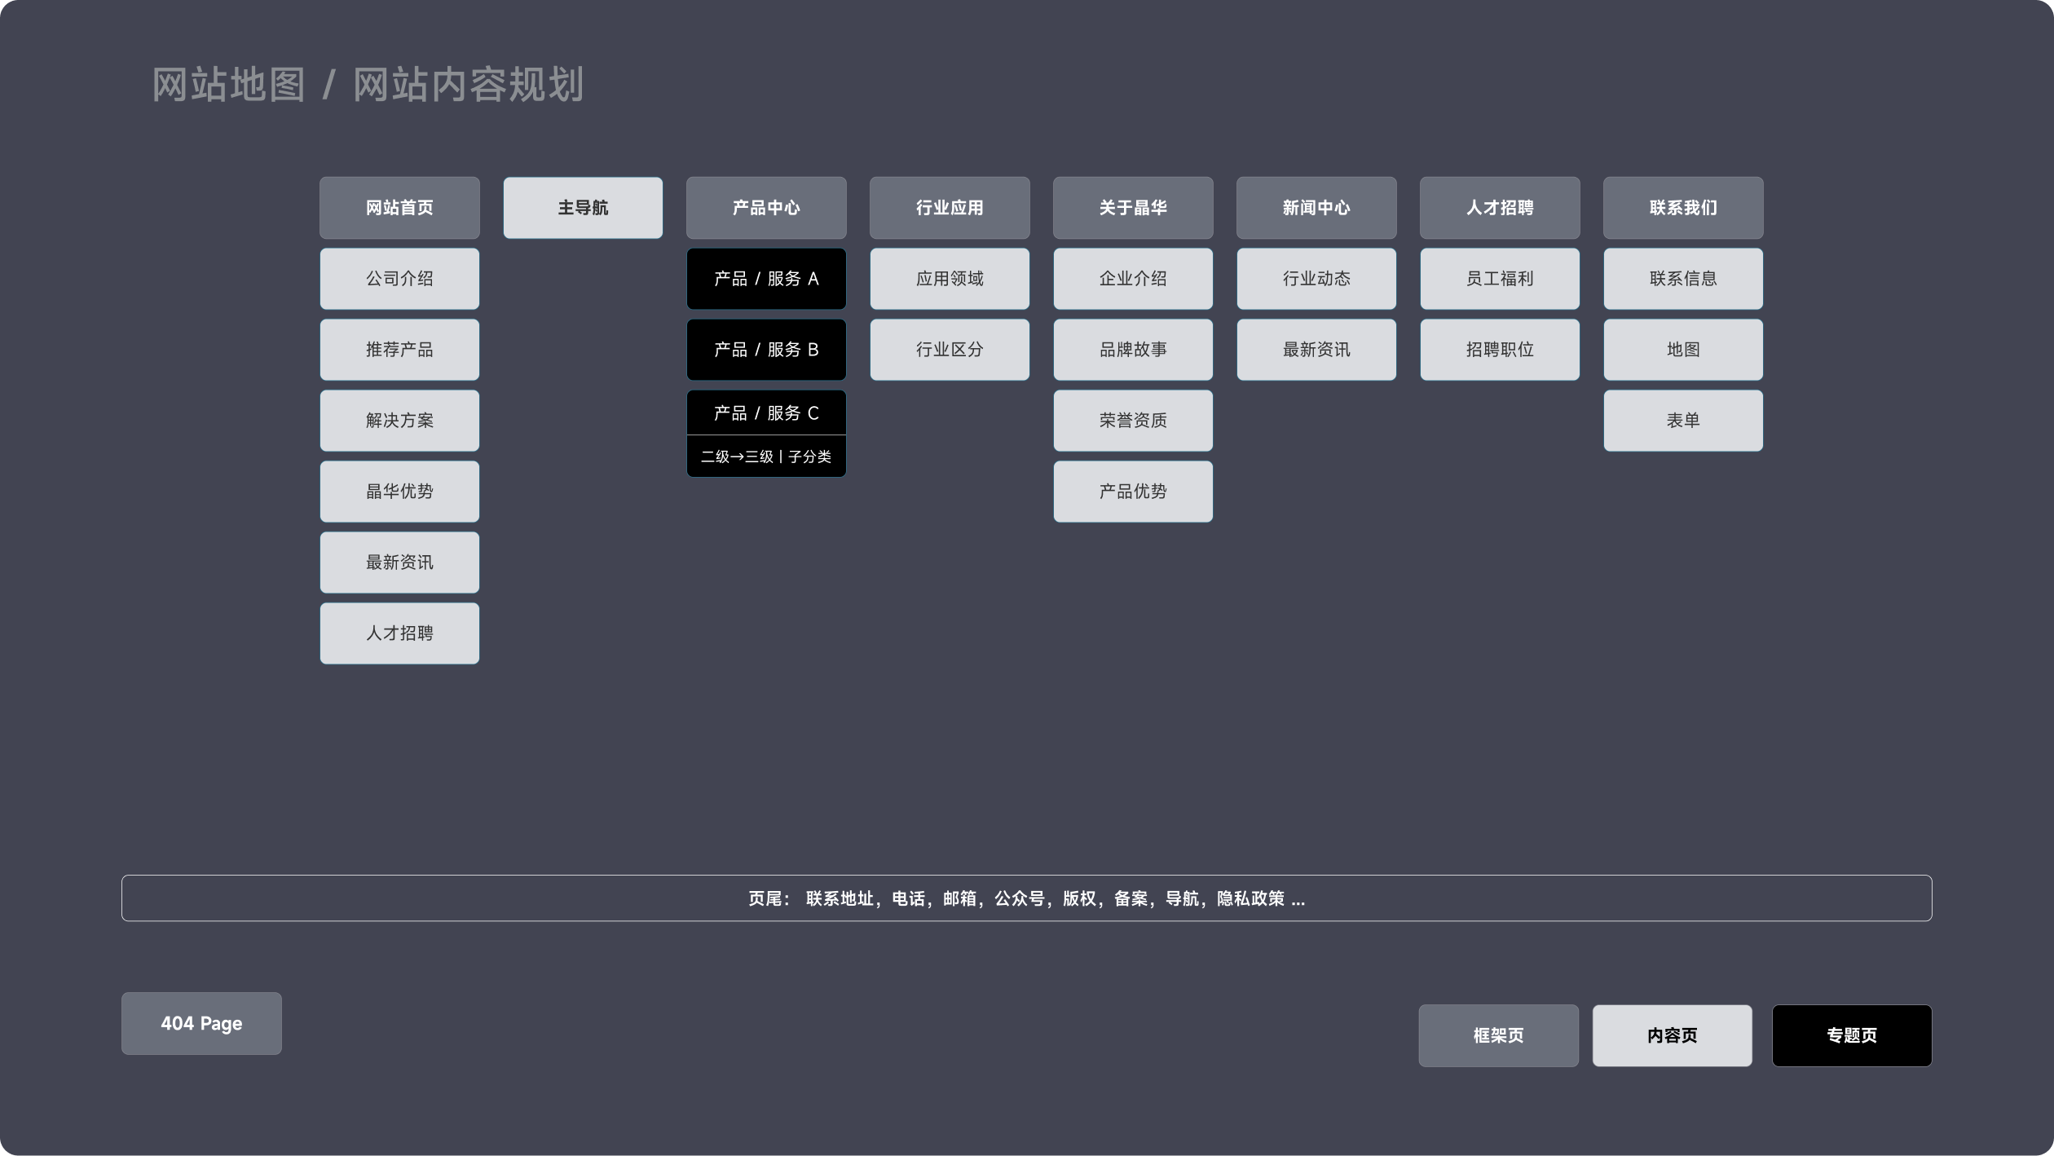Click the 晶华优势 box
This screenshot has height=1156, width=2054.
(x=399, y=492)
